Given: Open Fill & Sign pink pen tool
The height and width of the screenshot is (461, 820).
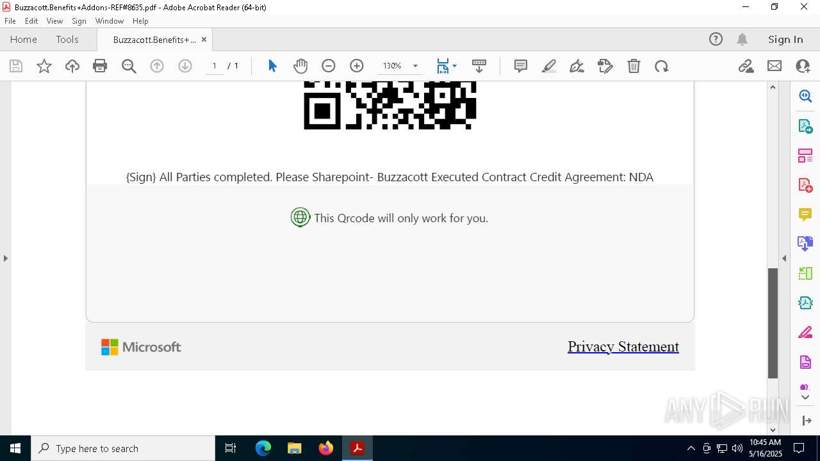Looking at the screenshot, I should 805,333.
